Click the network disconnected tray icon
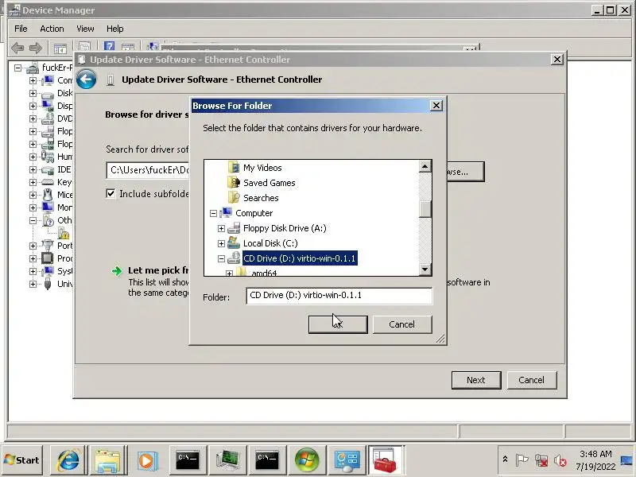The height and width of the screenshot is (477, 636). [x=541, y=460]
